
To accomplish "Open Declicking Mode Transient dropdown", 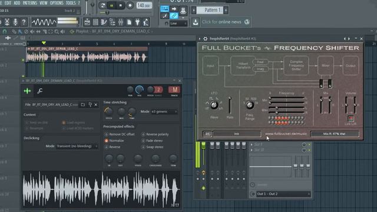I will point(77,146).
